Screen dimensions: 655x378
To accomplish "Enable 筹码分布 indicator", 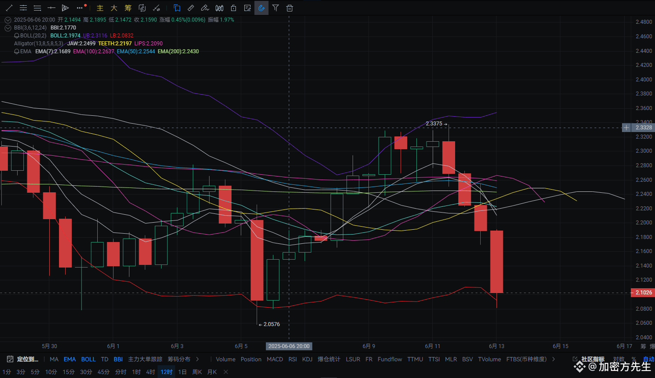I will [179, 359].
